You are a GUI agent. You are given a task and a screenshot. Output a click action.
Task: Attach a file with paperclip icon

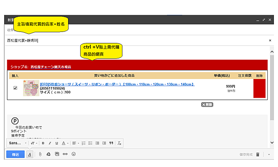pyautogui.click(x=40, y=154)
